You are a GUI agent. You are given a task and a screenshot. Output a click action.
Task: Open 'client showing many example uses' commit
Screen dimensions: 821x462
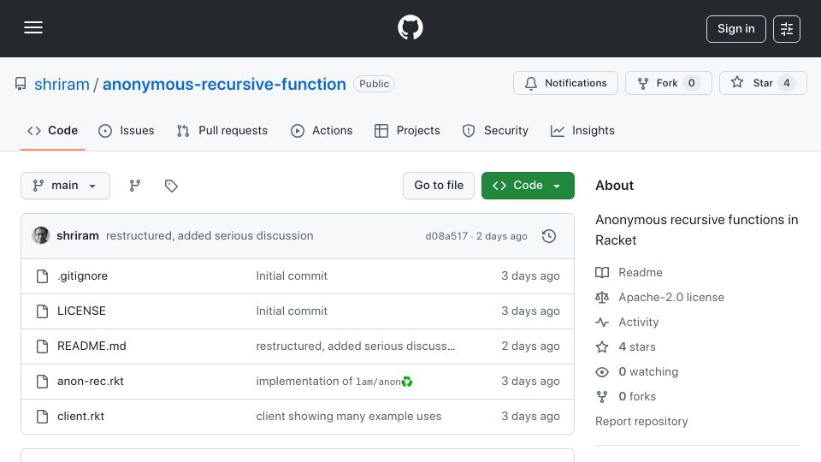349,417
